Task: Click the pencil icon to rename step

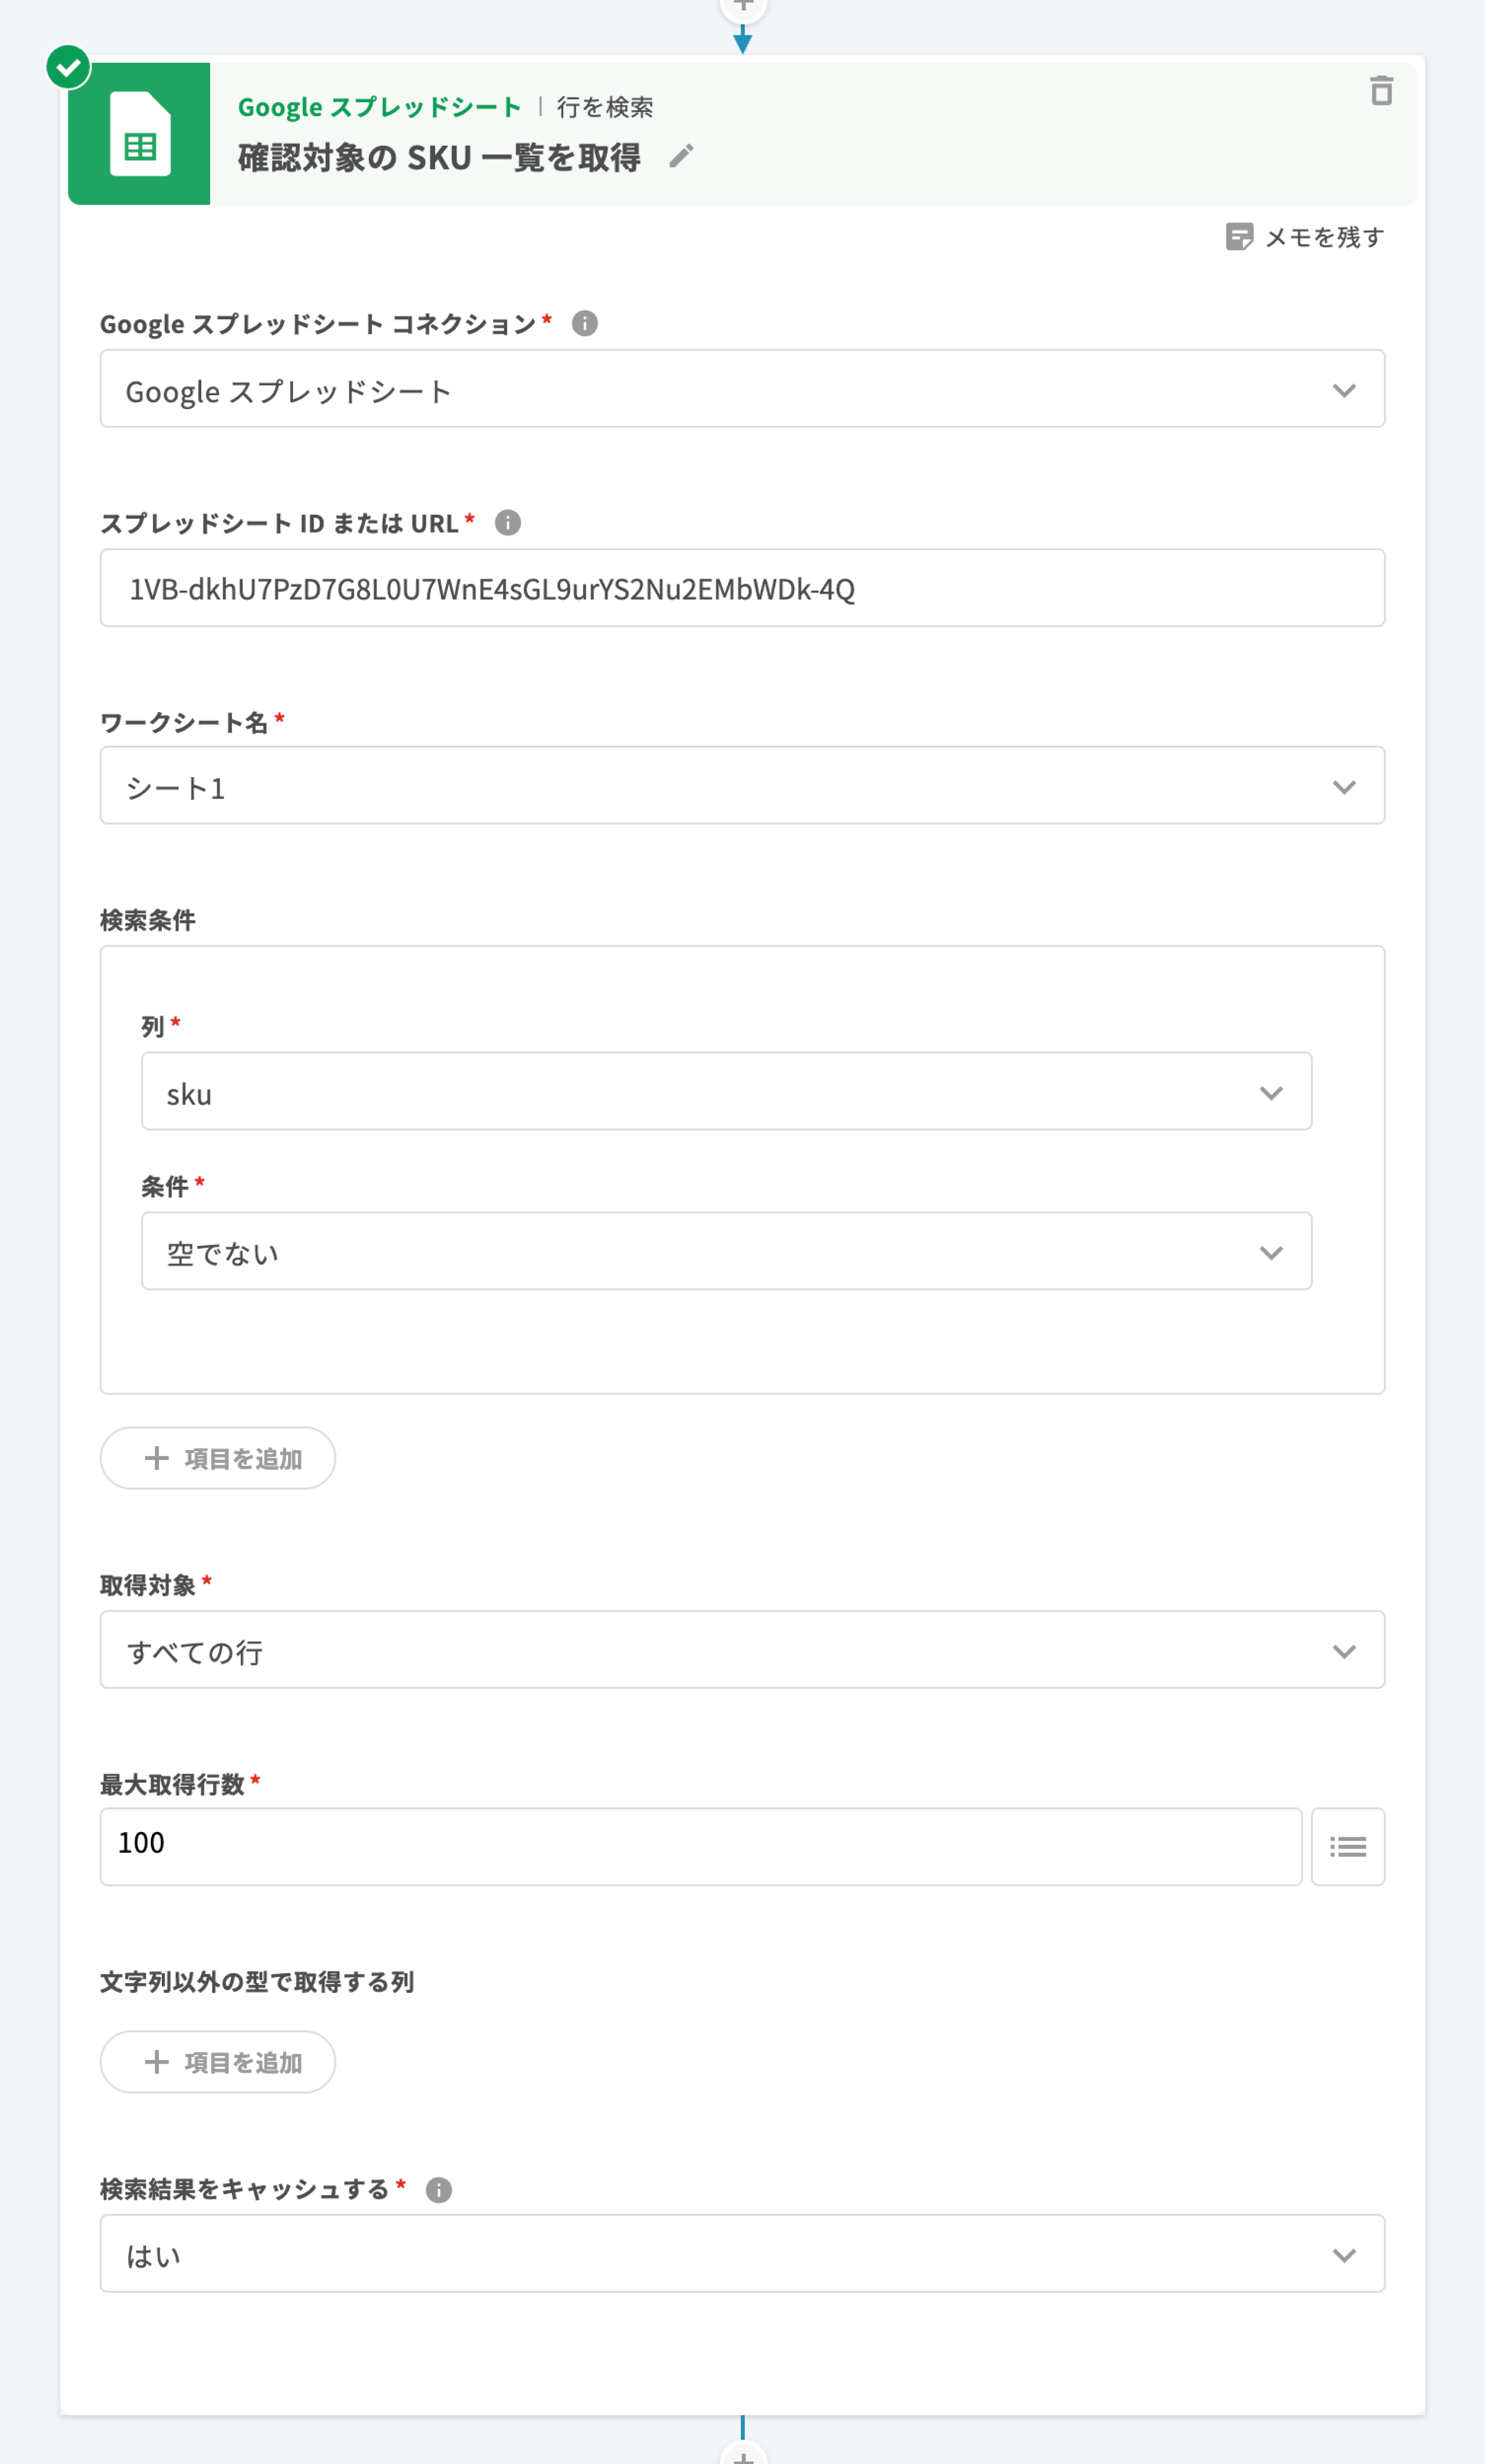Action: [x=682, y=156]
